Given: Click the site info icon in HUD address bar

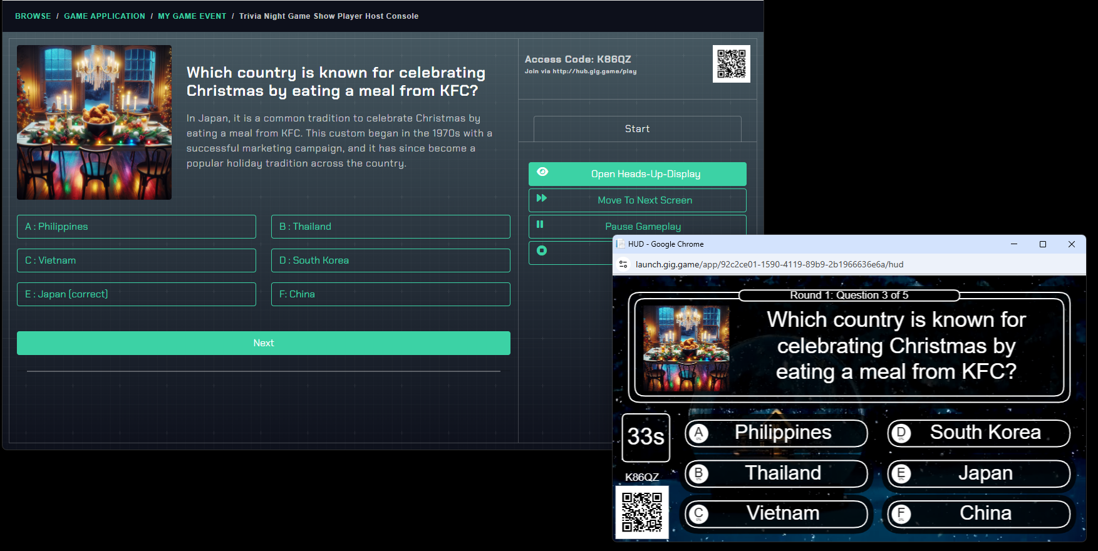Looking at the screenshot, I should click(x=623, y=264).
